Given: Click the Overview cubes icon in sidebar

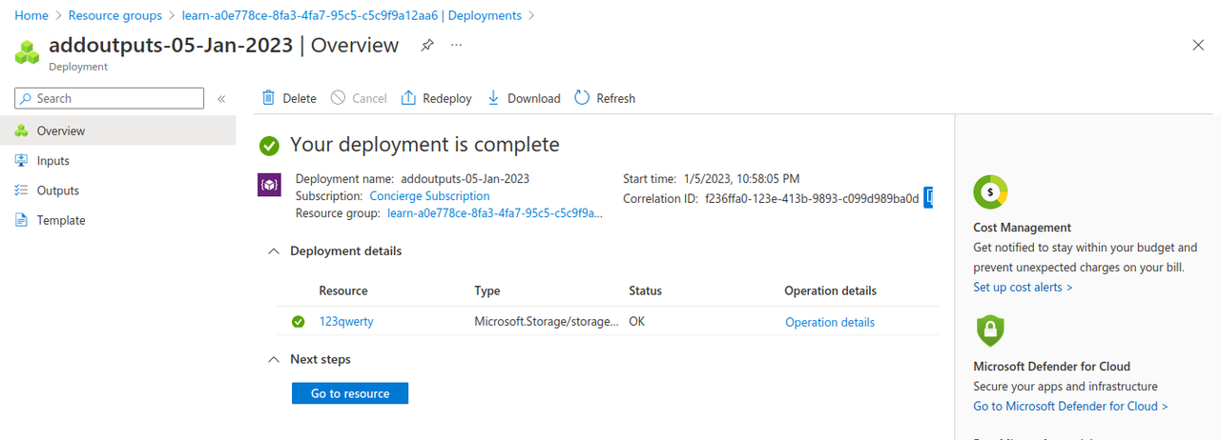Looking at the screenshot, I should pos(22,130).
